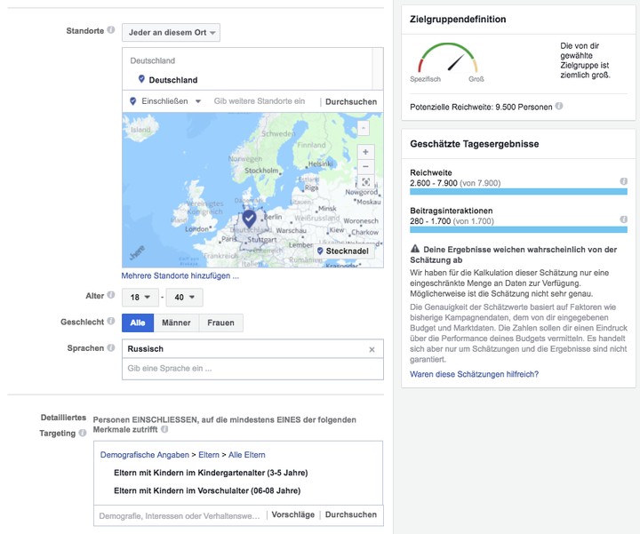Click Durchsuchen in detailed targeting

[x=351, y=514]
